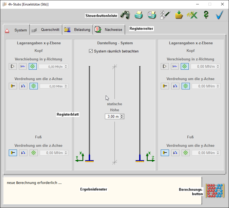Select rotational spring for foot z-axis rotation
Screen dimensions: 229x208
(23, 153)
